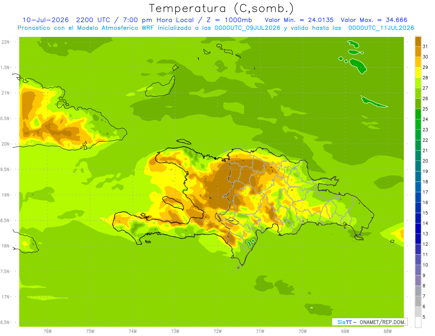Click "Valor Max. = 34.666" value
435x336 pixels.
(x=374, y=20)
